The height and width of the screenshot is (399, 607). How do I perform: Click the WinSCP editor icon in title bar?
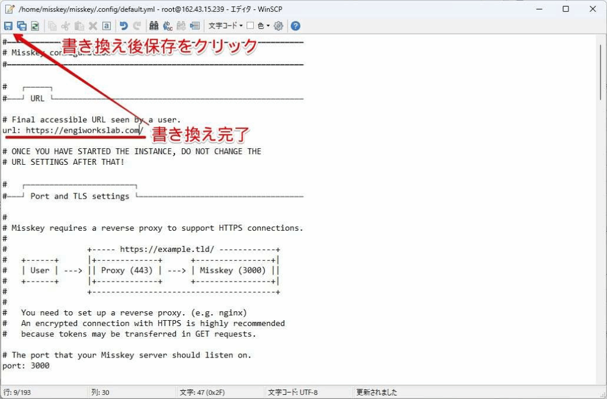click(x=9, y=9)
